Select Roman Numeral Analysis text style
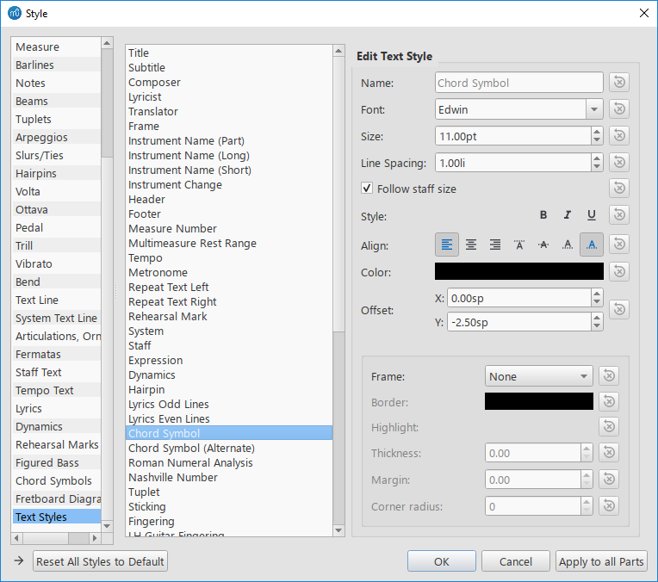Image resolution: width=658 pixels, height=582 pixels. 229,463
